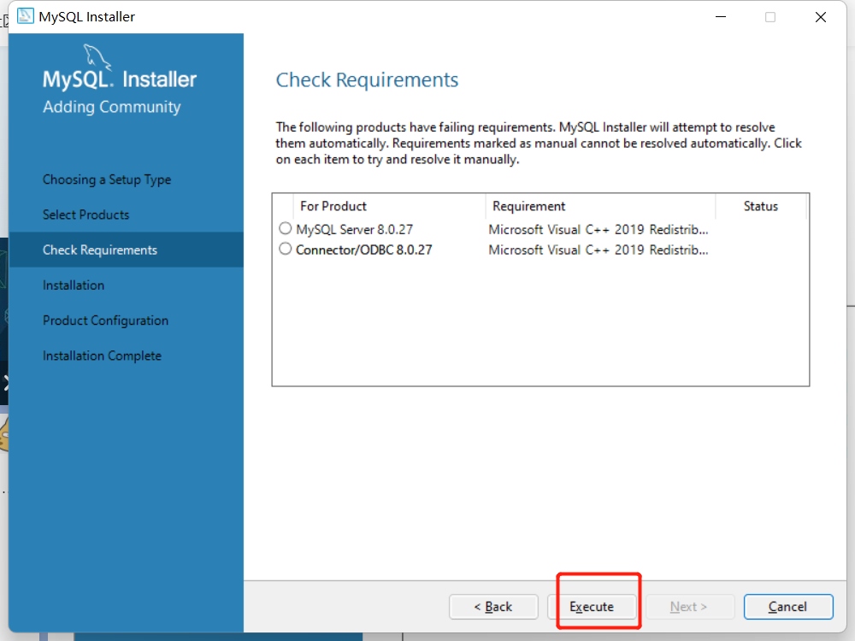This screenshot has width=855, height=641.
Task: Open the Choosing a Setup Type step
Action: click(107, 179)
